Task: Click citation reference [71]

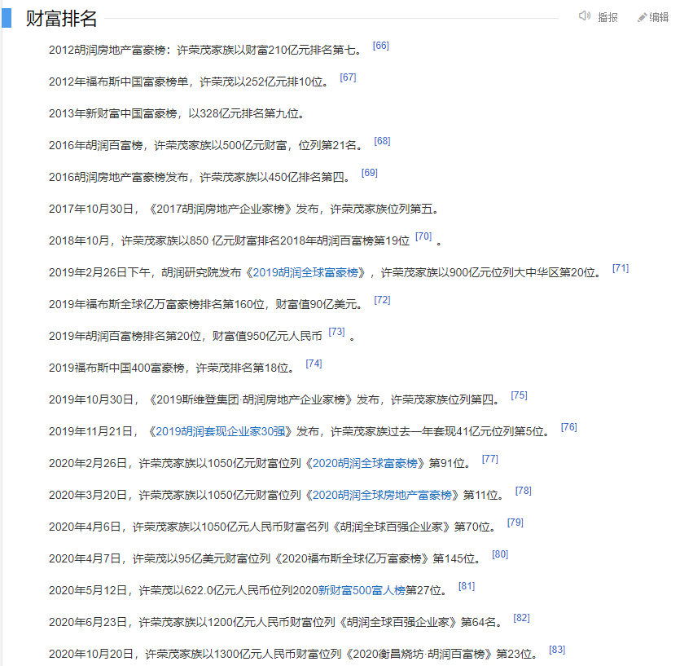Action: click(x=621, y=269)
